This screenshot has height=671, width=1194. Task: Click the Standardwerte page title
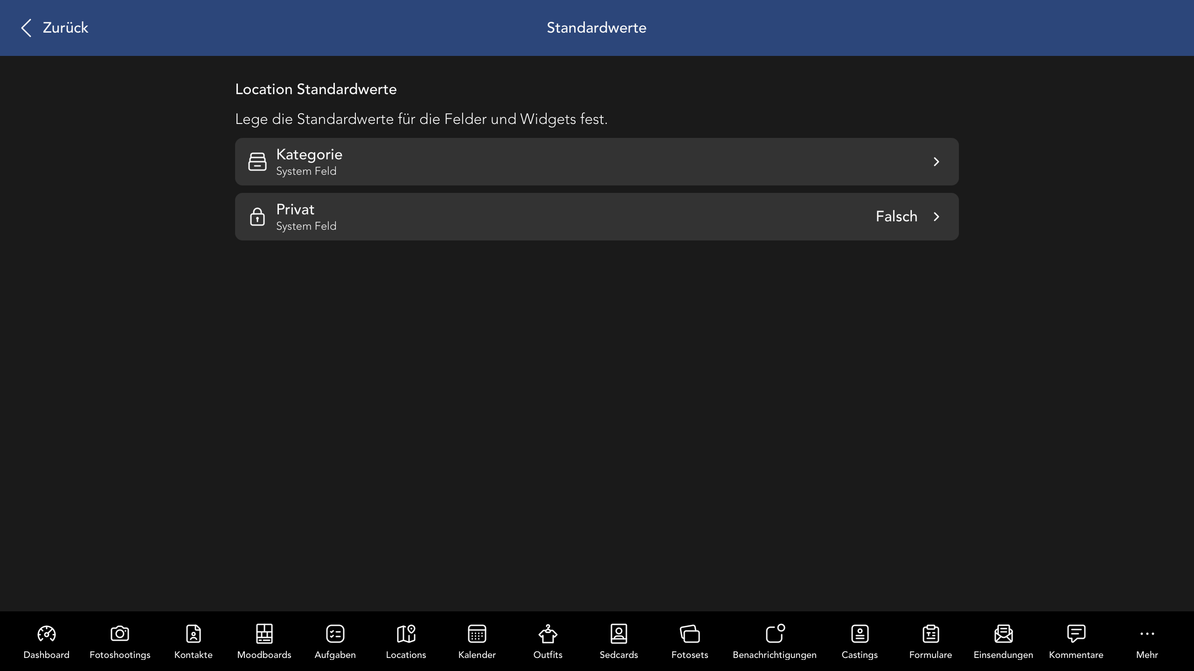tap(597, 27)
